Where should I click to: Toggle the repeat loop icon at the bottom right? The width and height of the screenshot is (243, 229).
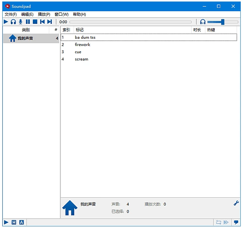click(x=218, y=222)
